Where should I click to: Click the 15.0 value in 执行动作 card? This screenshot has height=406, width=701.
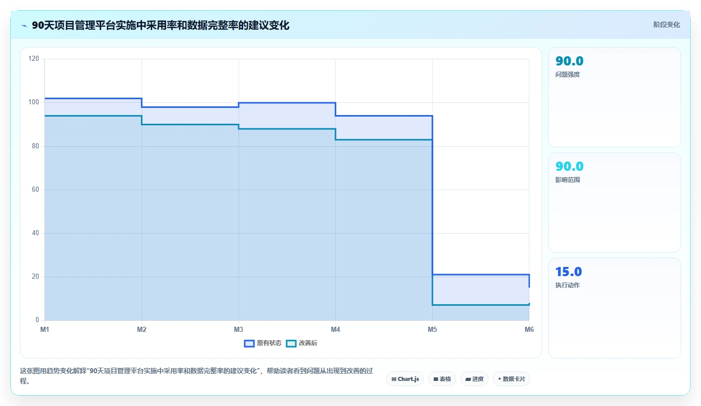pos(569,272)
